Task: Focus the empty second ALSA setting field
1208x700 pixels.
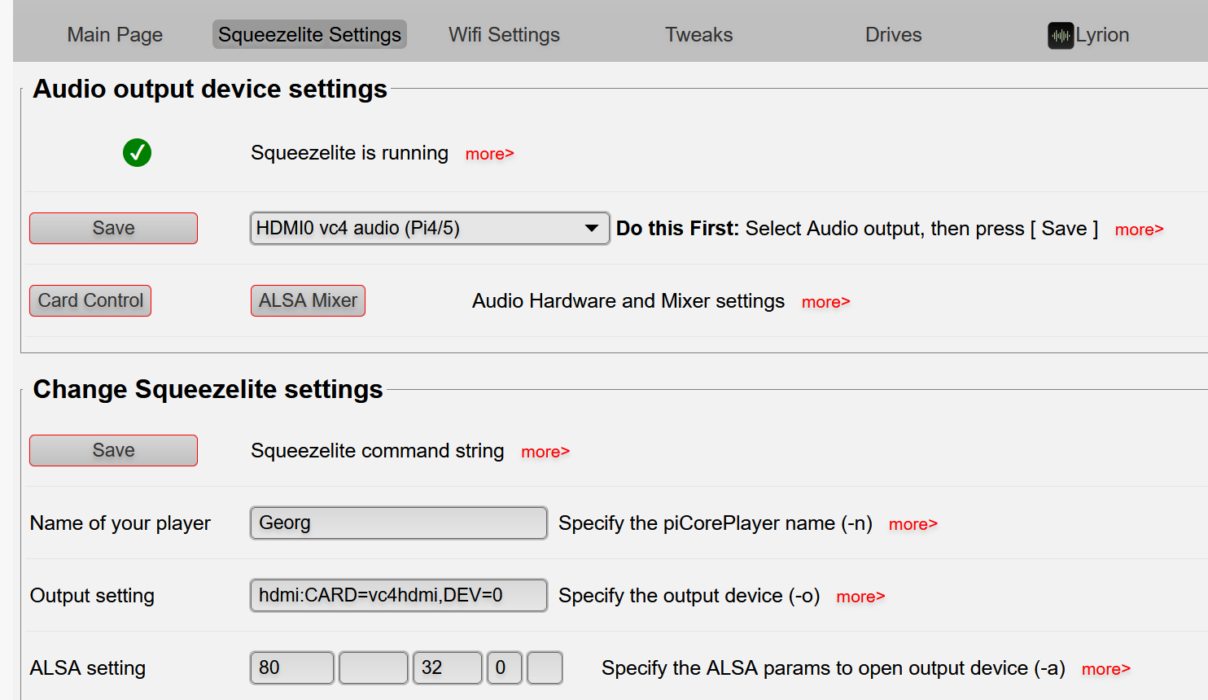Action: pyautogui.click(x=374, y=667)
